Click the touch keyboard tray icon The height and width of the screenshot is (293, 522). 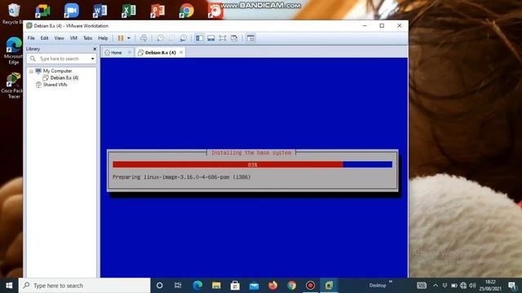(422, 286)
